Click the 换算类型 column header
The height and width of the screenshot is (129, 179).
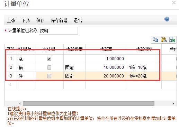74,49
